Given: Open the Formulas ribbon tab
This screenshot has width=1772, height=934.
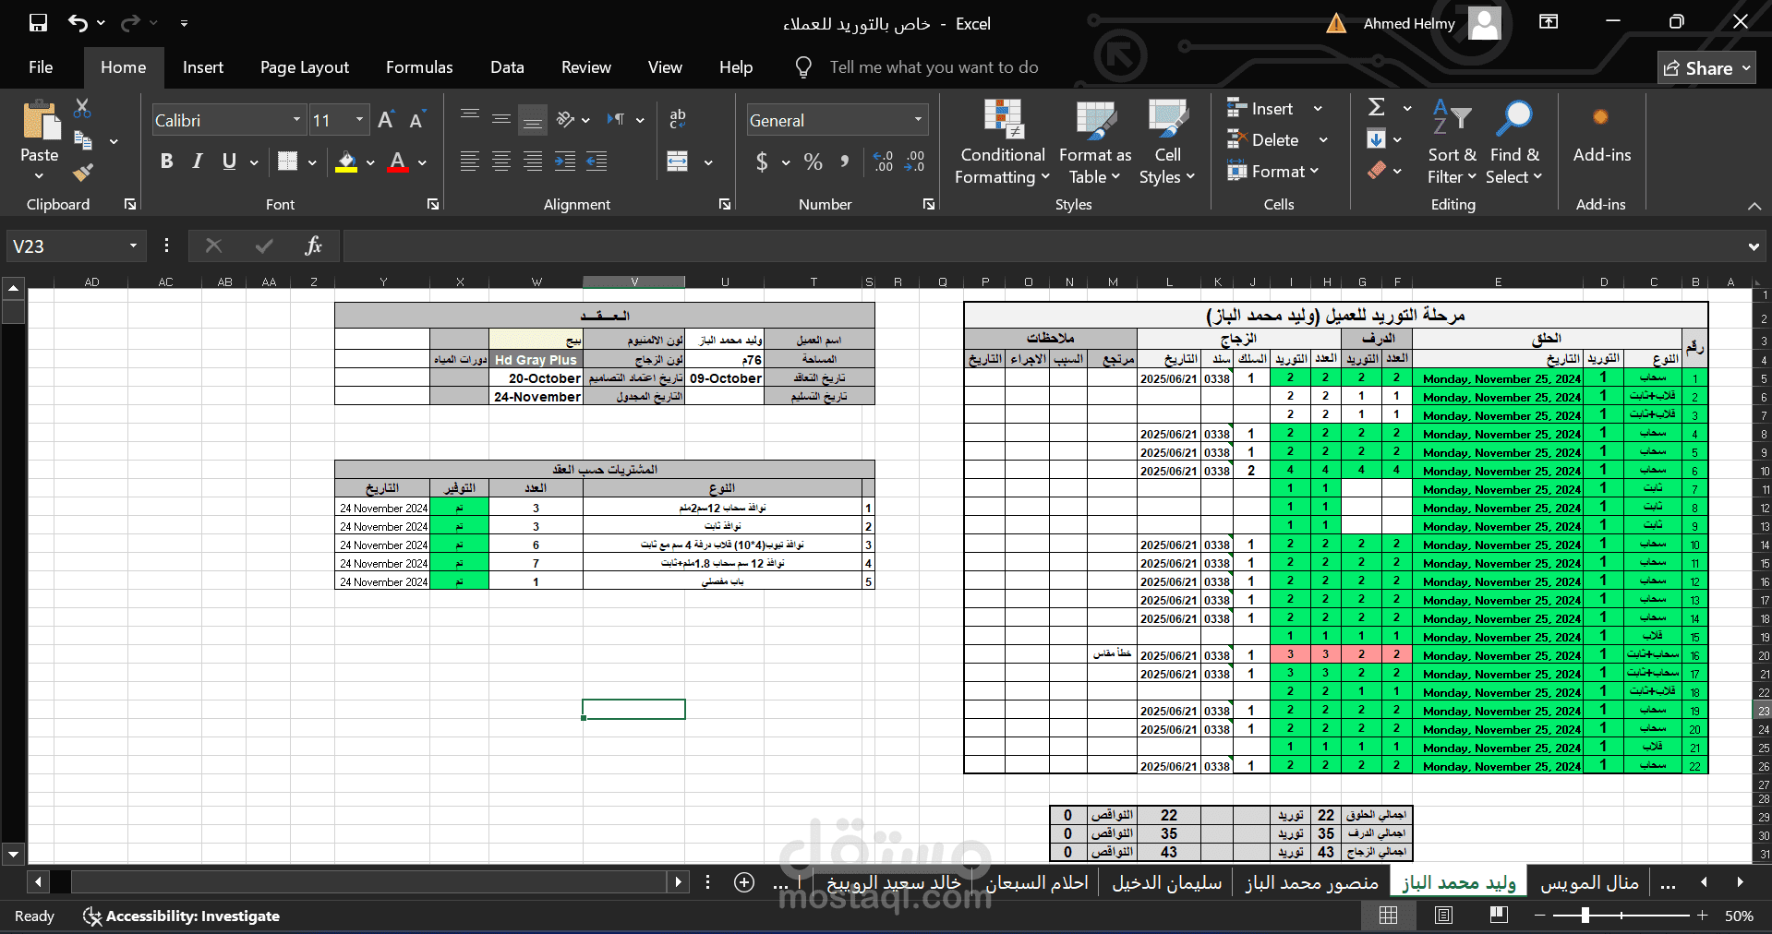Looking at the screenshot, I should tap(419, 67).
